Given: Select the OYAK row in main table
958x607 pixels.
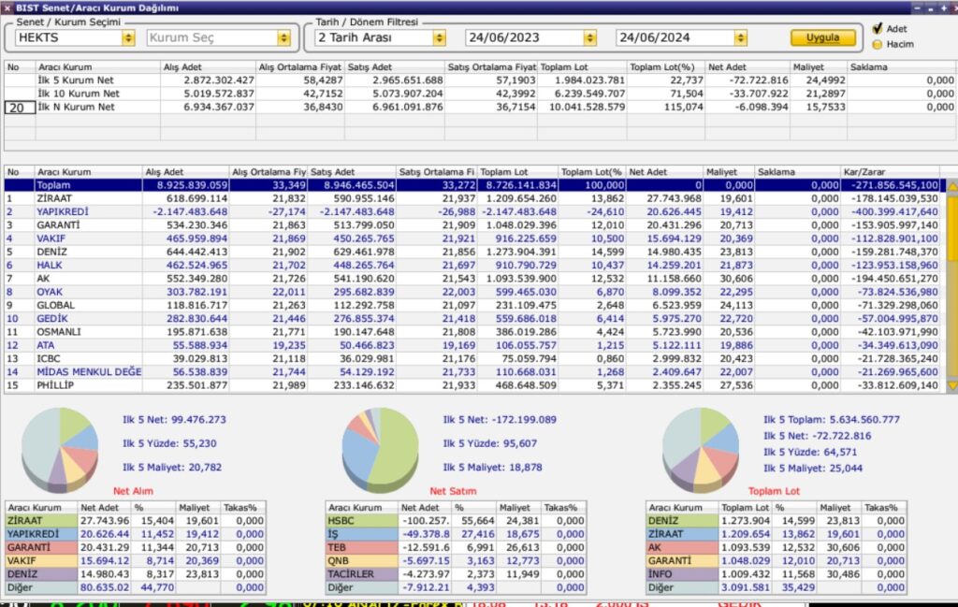Looking at the screenshot, I should (472, 292).
